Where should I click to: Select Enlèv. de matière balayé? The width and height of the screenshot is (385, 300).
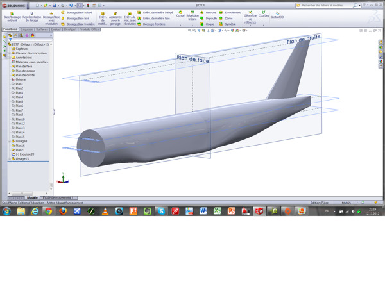click(x=155, y=13)
